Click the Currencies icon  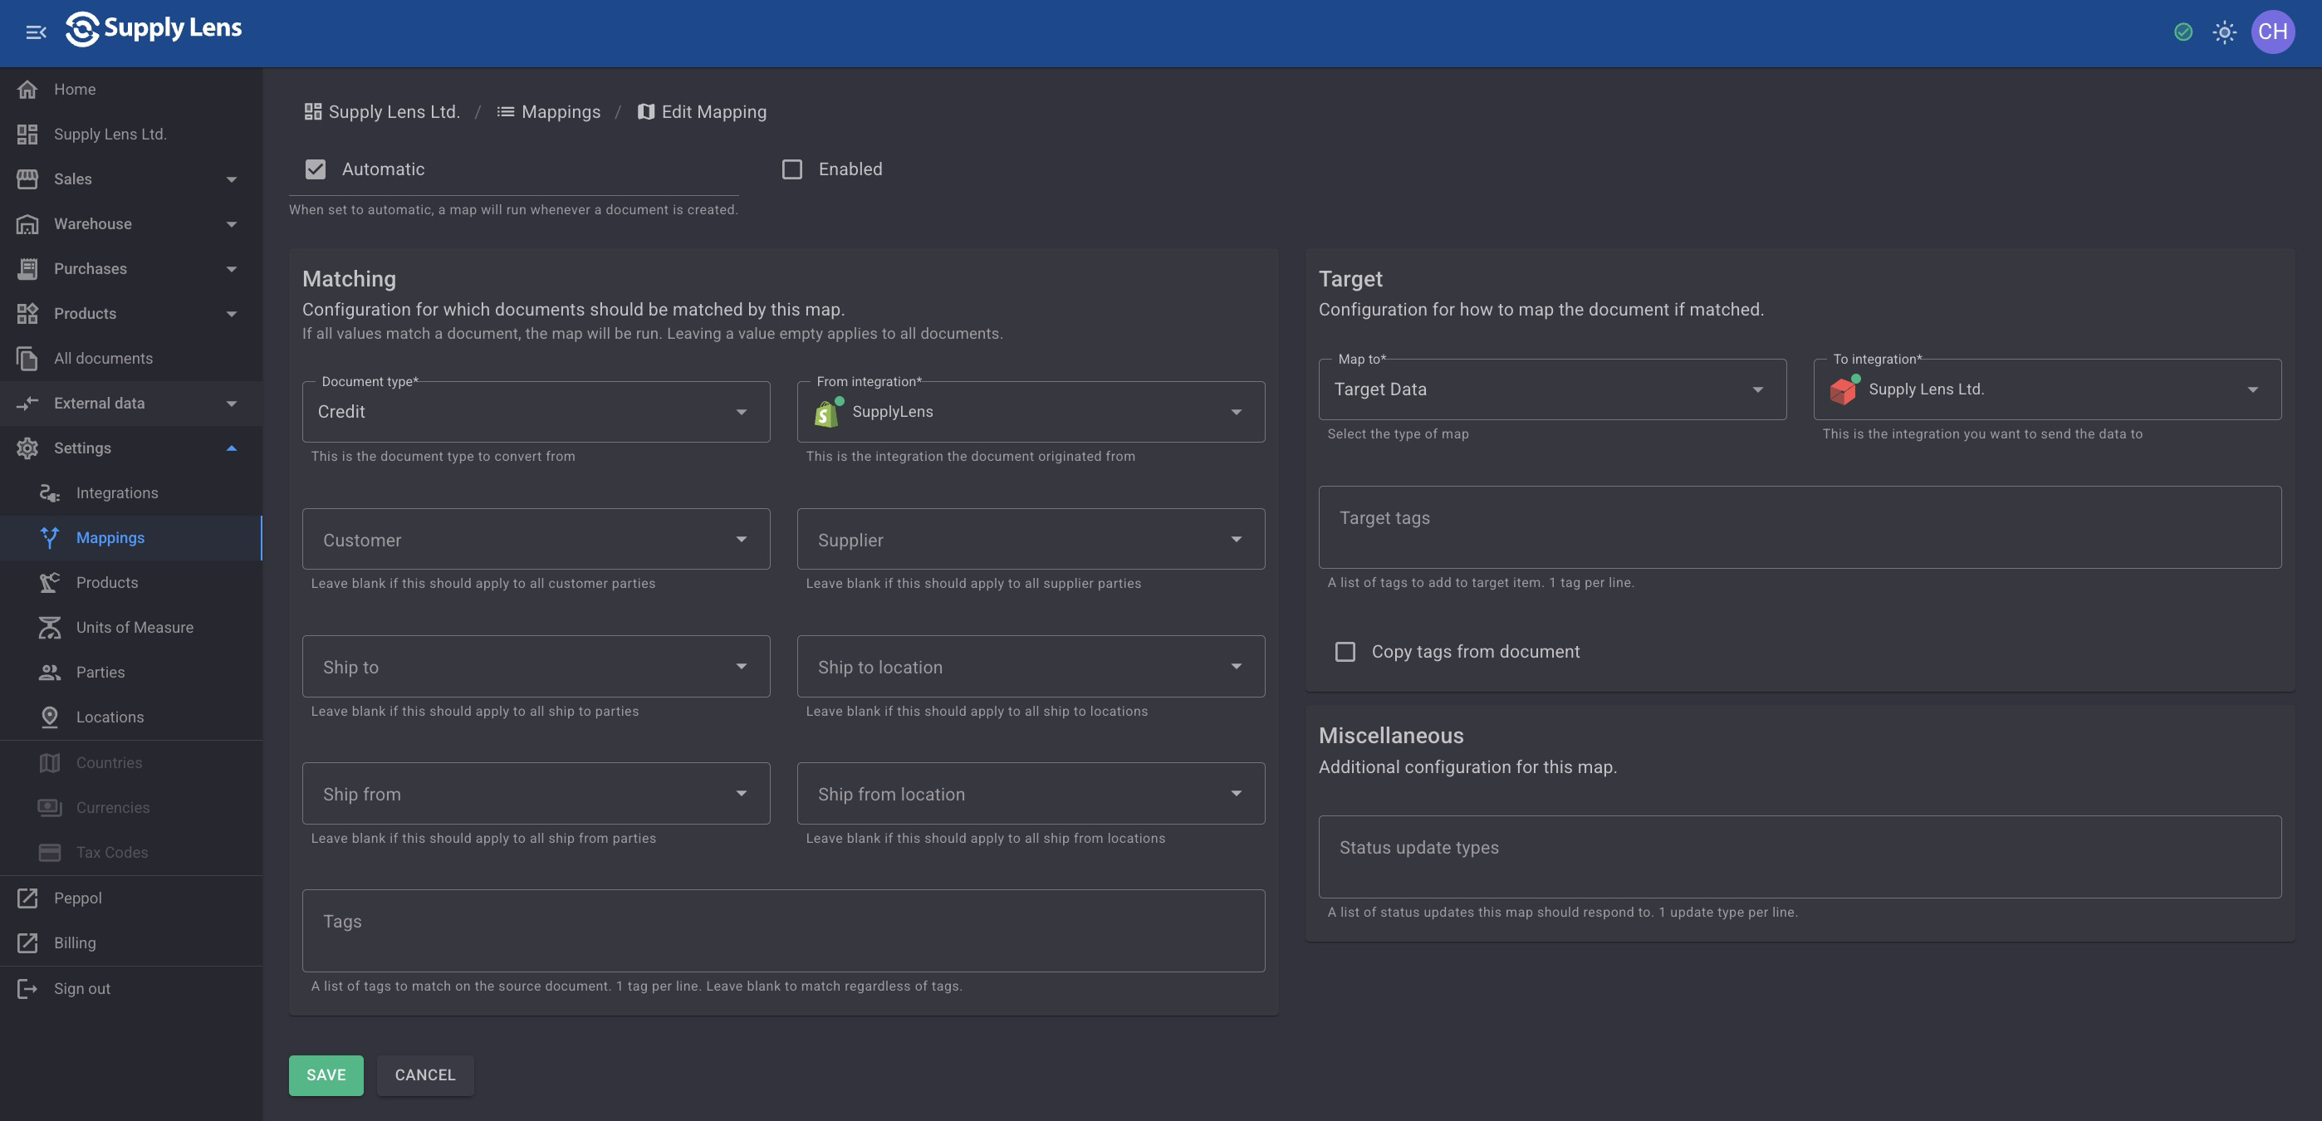50,807
